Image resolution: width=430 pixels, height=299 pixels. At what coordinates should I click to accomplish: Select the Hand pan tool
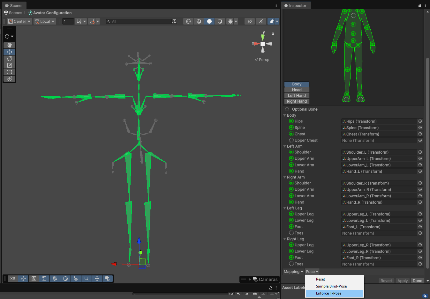(x=9, y=45)
